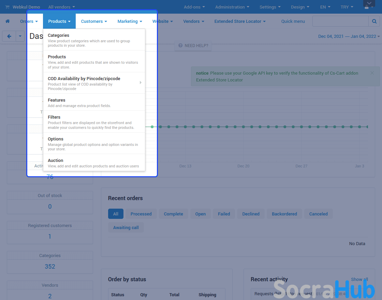Select Categories from Products menu
Viewport: 382px width, 300px height.
59,35
